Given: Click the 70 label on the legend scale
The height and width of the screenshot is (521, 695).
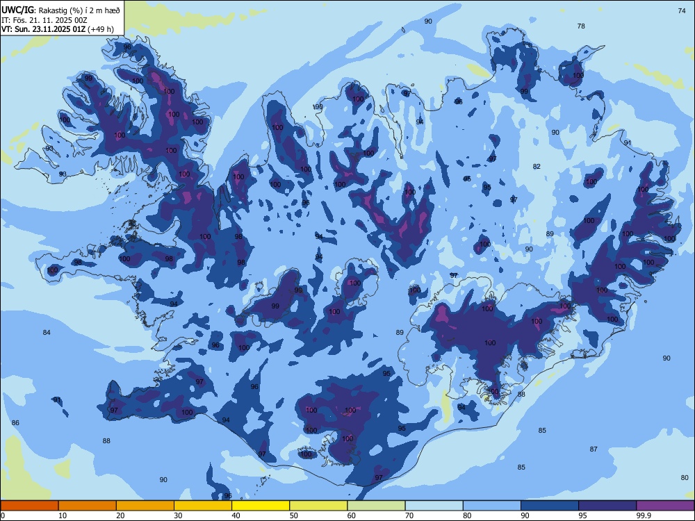Looking at the screenshot, I should (x=409, y=515).
